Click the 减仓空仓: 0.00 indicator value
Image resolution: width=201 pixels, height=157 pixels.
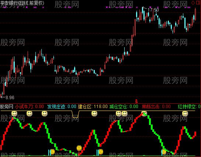[x=124, y=107]
